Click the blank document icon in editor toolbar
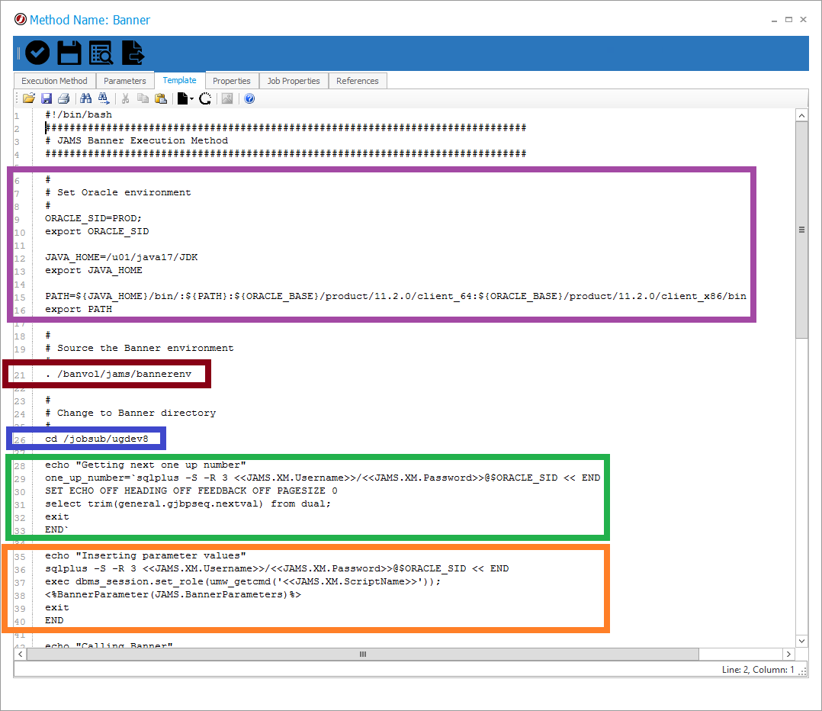The width and height of the screenshot is (822, 711). click(182, 98)
